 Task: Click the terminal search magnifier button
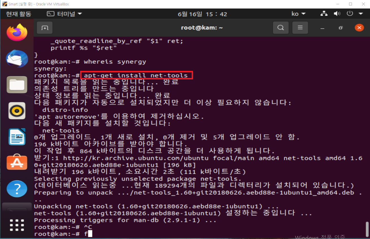click(x=281, y=28)
